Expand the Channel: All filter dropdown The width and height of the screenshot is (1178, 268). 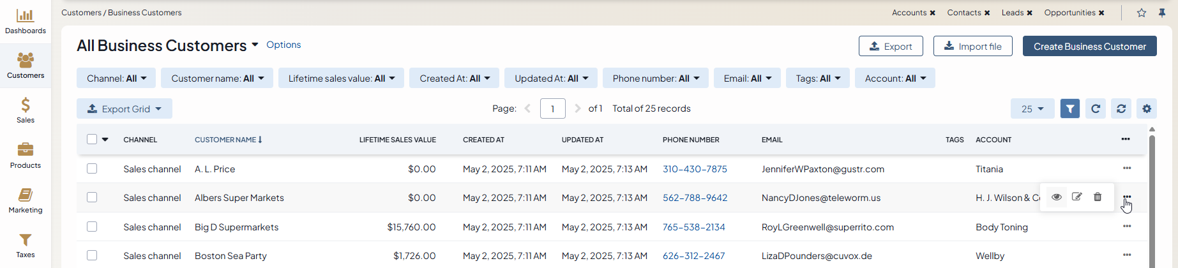click(117, 78)
